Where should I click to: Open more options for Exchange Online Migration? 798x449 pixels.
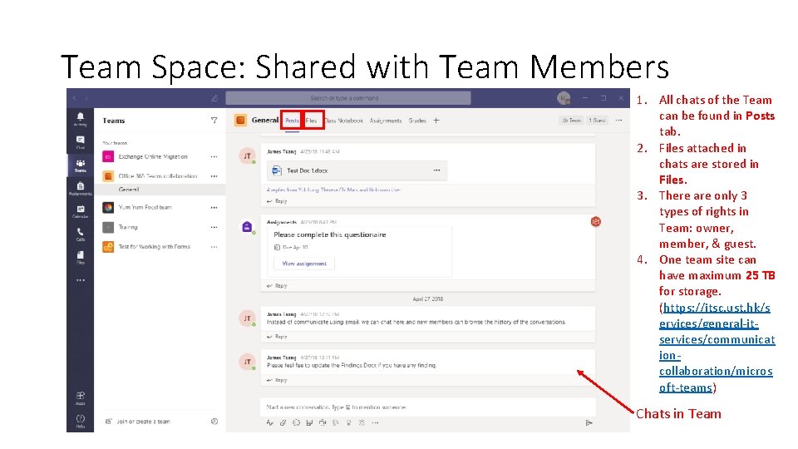click(214, 157)
